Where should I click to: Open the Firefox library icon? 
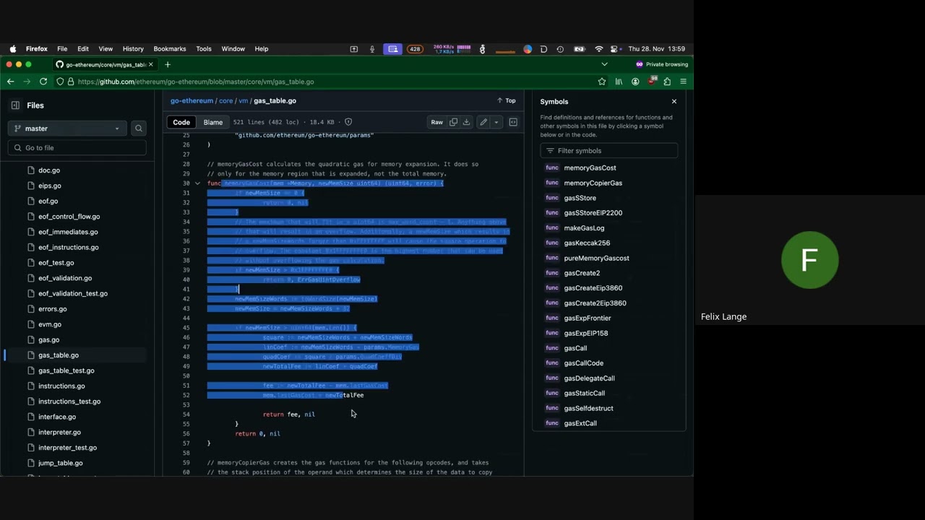point(619,82)
